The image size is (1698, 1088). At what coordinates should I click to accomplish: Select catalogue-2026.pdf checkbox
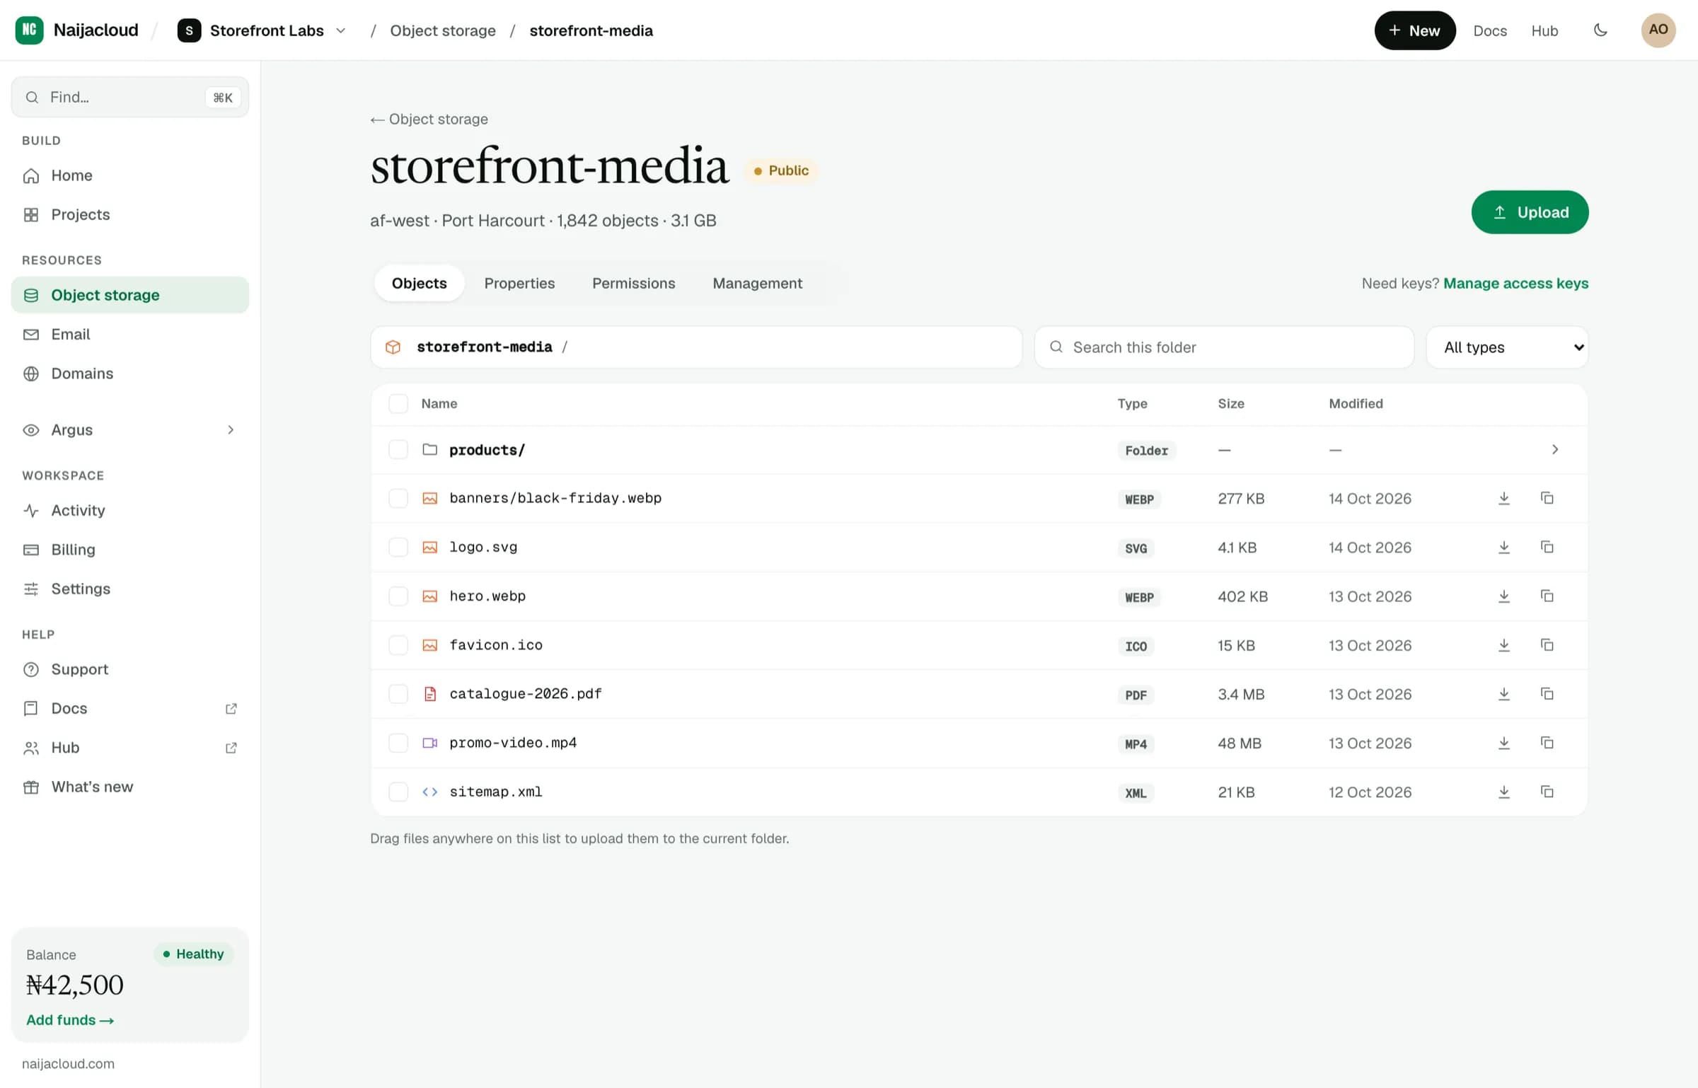(x=398, y=694)
